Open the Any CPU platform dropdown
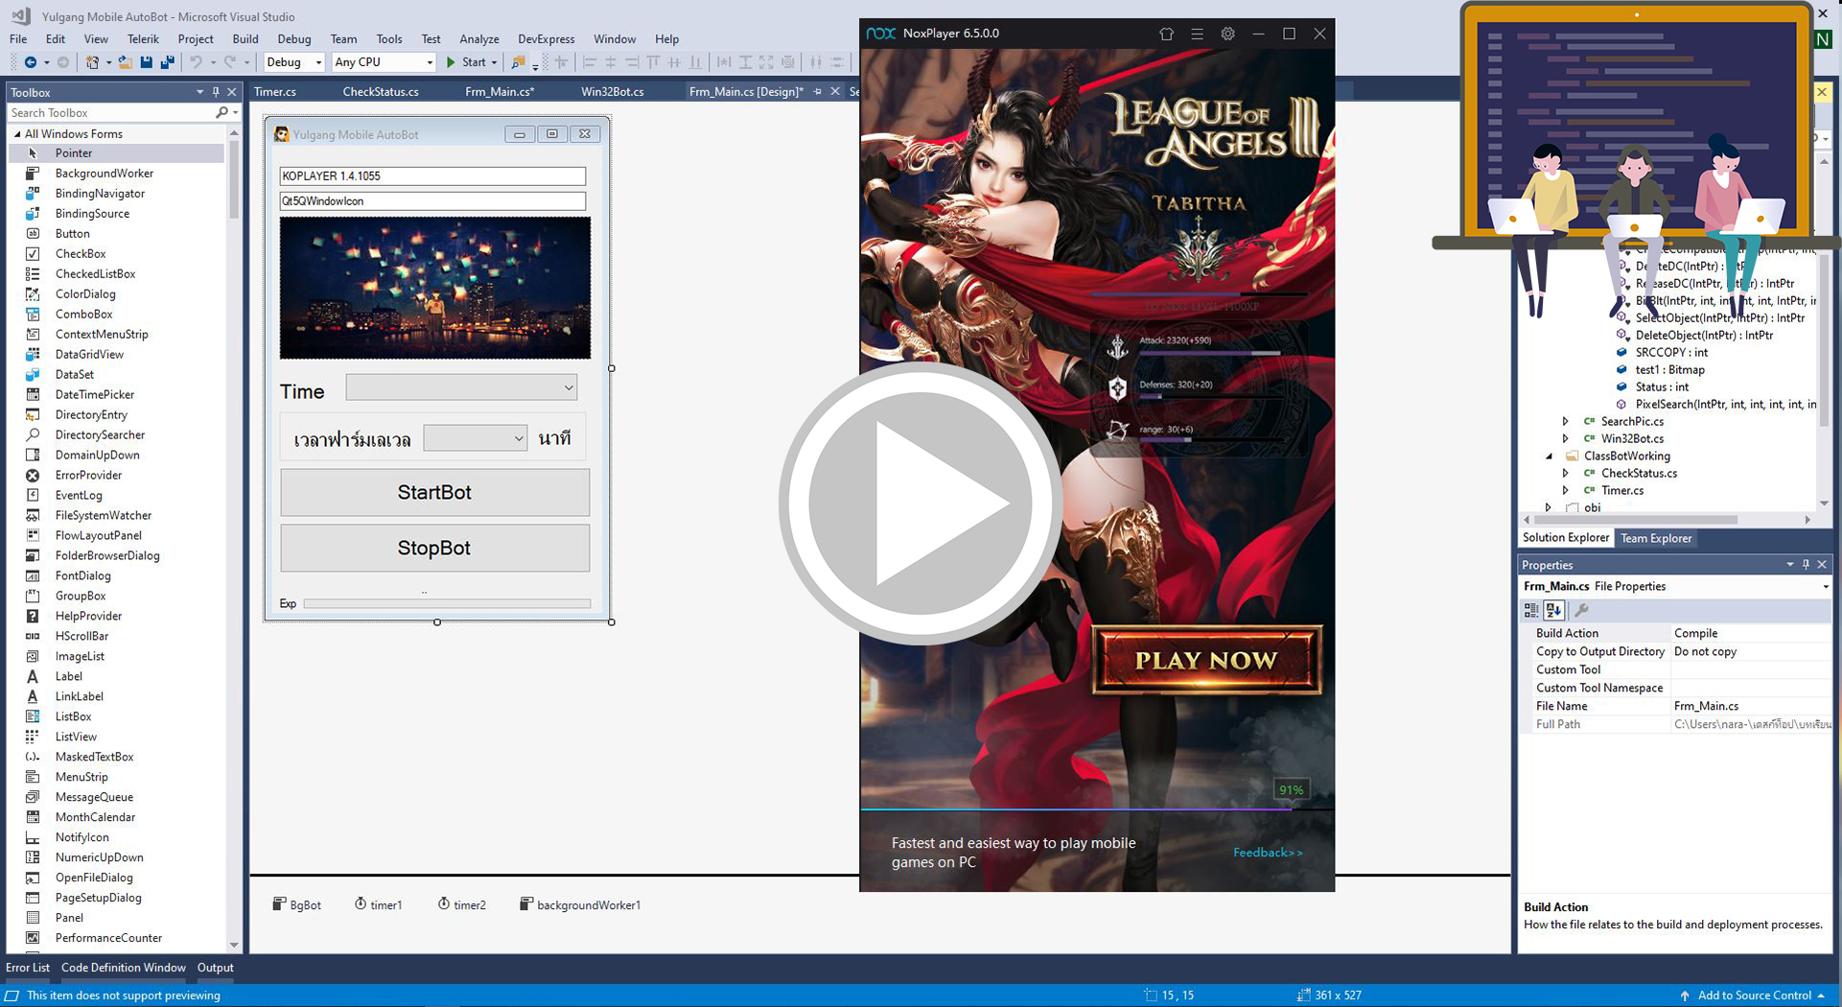Image resolution: width=1842 pixels, height=1007 pixels. tap(384, 62)
